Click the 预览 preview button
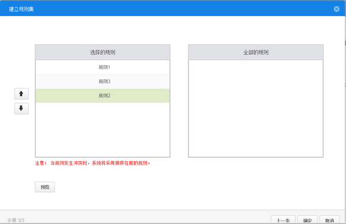The height and width of the screenshot is (224, 346). (45, 187)
